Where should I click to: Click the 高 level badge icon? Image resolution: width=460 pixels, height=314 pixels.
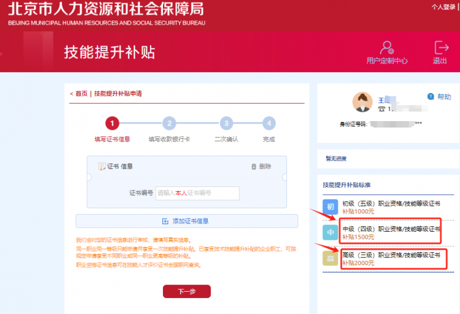(330, 258)
